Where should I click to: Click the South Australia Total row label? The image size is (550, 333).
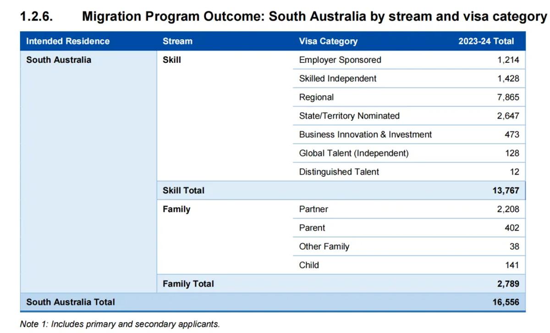(x=71, y=302)
